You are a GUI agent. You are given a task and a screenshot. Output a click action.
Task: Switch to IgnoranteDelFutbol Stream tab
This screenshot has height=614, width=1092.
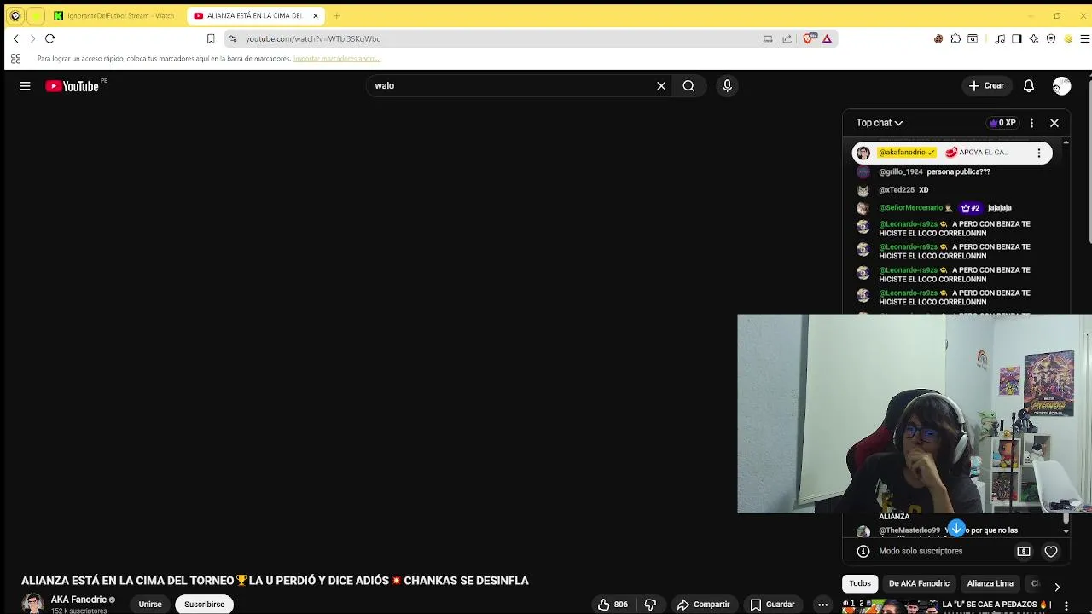point(115,15)
